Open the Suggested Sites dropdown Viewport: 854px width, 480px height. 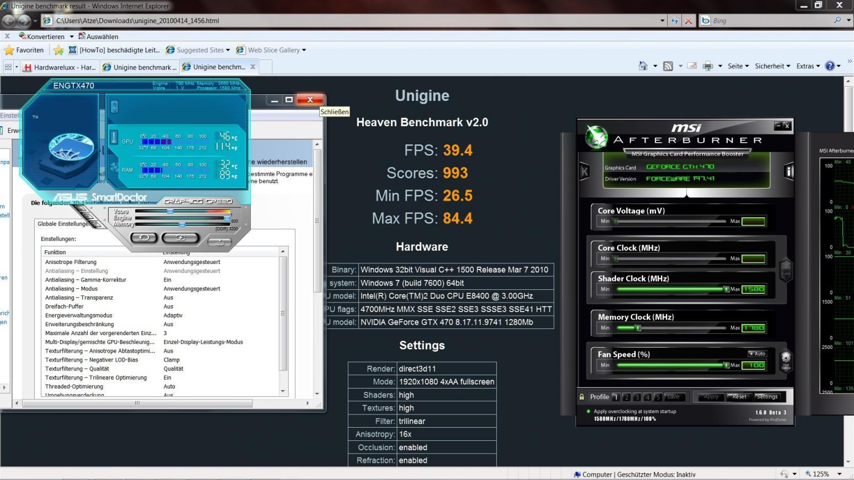tap(228, 50)
